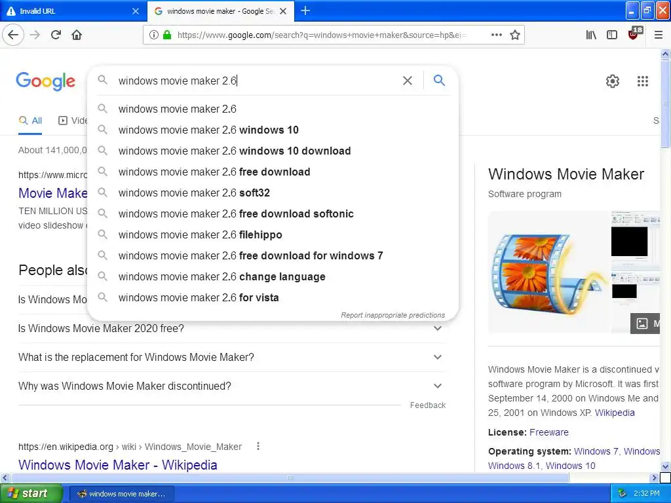
Task: Click the Google logo
Action: [45, 81]
